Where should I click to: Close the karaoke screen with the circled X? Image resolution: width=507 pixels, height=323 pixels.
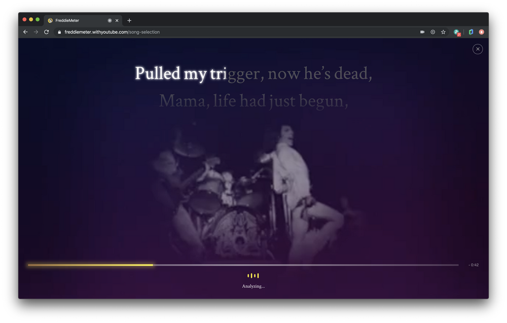click(478, 49)
